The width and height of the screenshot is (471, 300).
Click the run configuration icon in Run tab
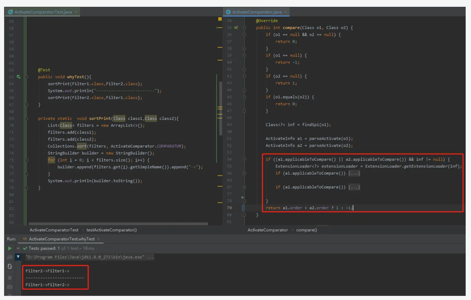[x=25, y=239]
